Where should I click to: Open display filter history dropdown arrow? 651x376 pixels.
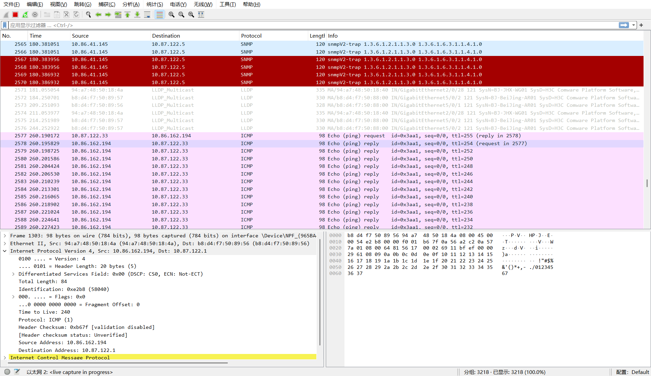[x=633, y=25]
